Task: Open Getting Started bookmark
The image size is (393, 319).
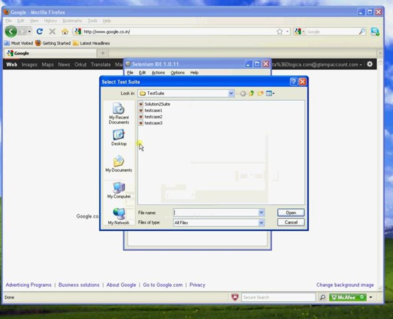Action: (x=53, y=43)
